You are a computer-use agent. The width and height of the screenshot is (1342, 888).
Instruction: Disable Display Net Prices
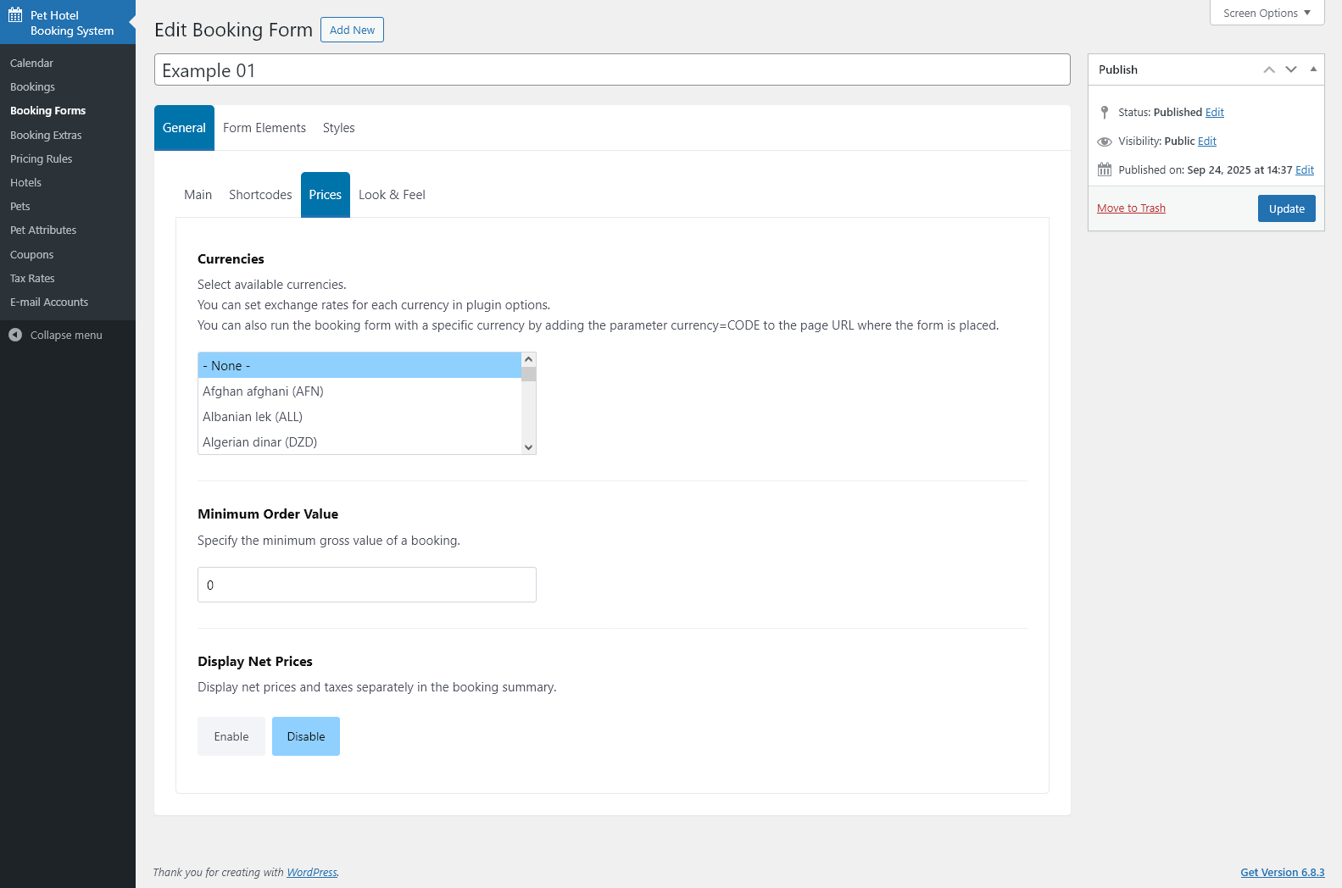[306, 736]
